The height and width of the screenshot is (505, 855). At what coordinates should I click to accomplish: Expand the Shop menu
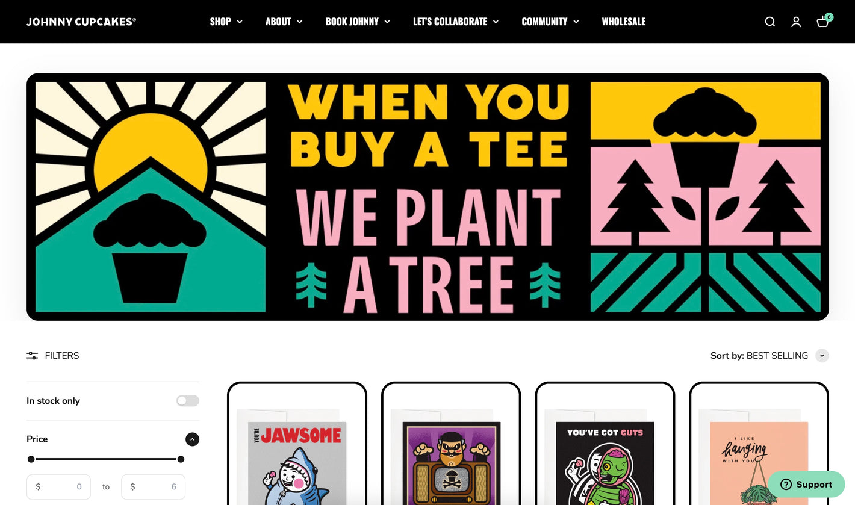click(x=226, y=22)
